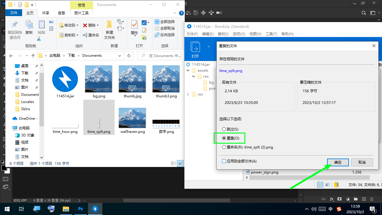The height and width of the screenshot is (215, 382).
Task: Click the 属性 (Properties) checkmark icon
Action: 134,24
